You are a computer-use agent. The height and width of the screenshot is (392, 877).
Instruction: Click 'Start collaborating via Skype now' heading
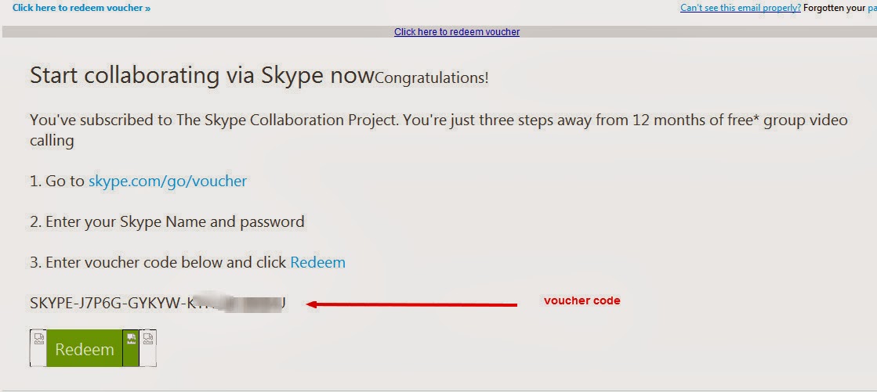[x=201, y=75]
